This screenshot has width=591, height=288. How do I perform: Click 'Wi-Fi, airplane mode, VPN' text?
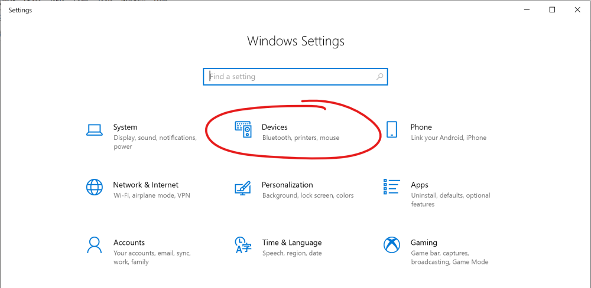tap(151, 195)
